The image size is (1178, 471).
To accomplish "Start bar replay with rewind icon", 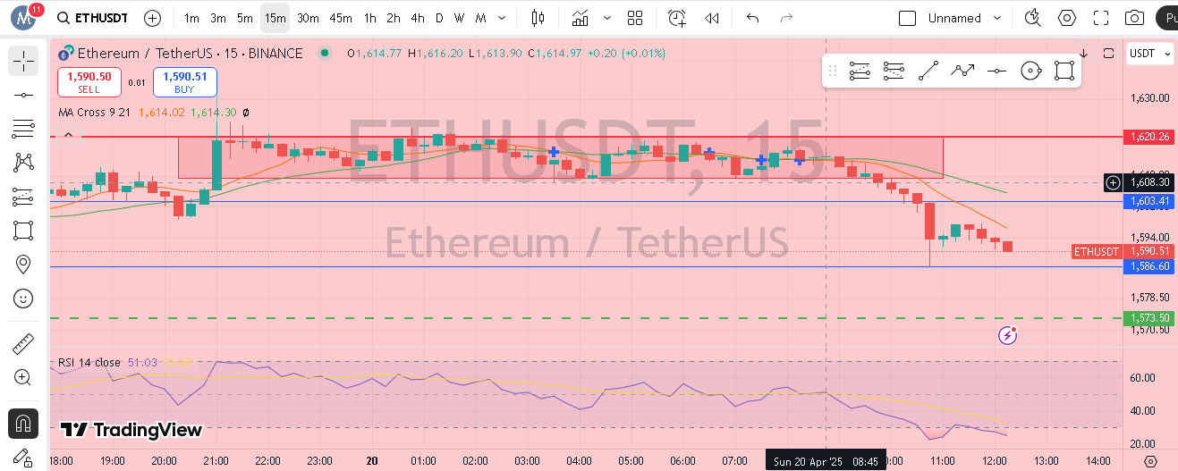I will coord(712,18).
